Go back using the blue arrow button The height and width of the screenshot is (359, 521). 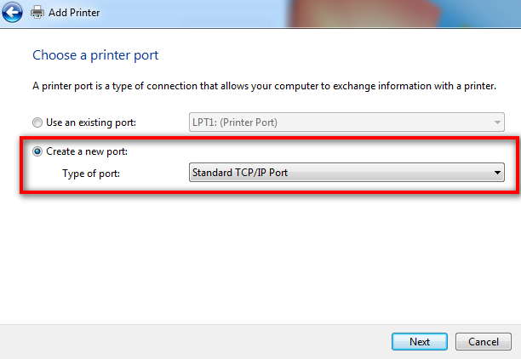[12, 12]
